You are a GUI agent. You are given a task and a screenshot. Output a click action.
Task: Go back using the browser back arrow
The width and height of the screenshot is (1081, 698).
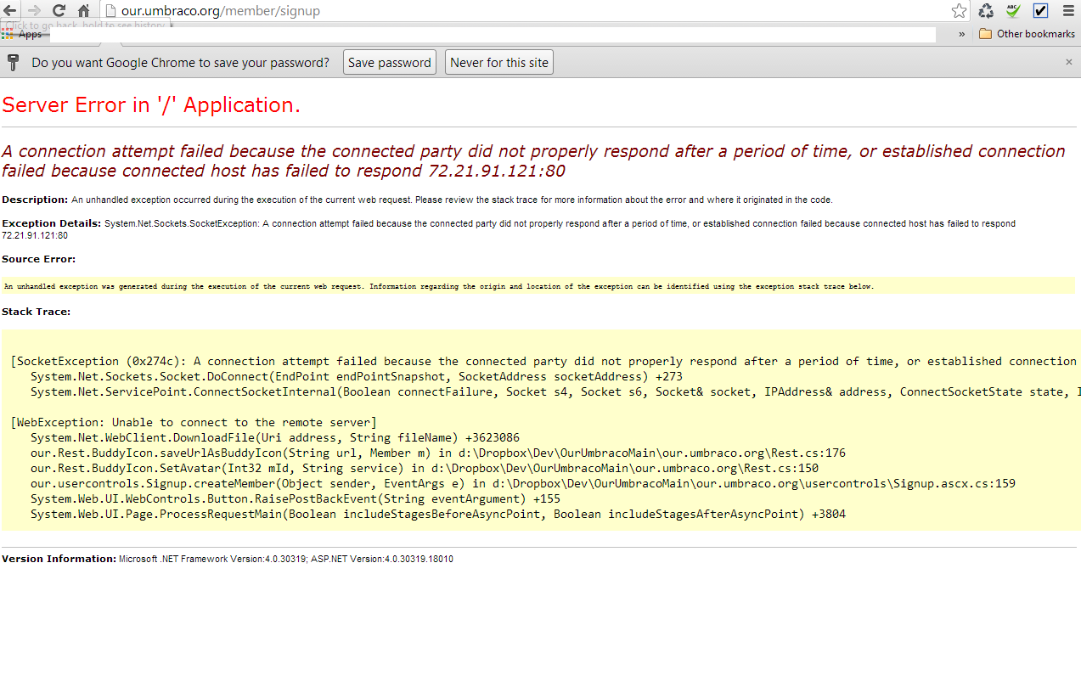point(9,11)
